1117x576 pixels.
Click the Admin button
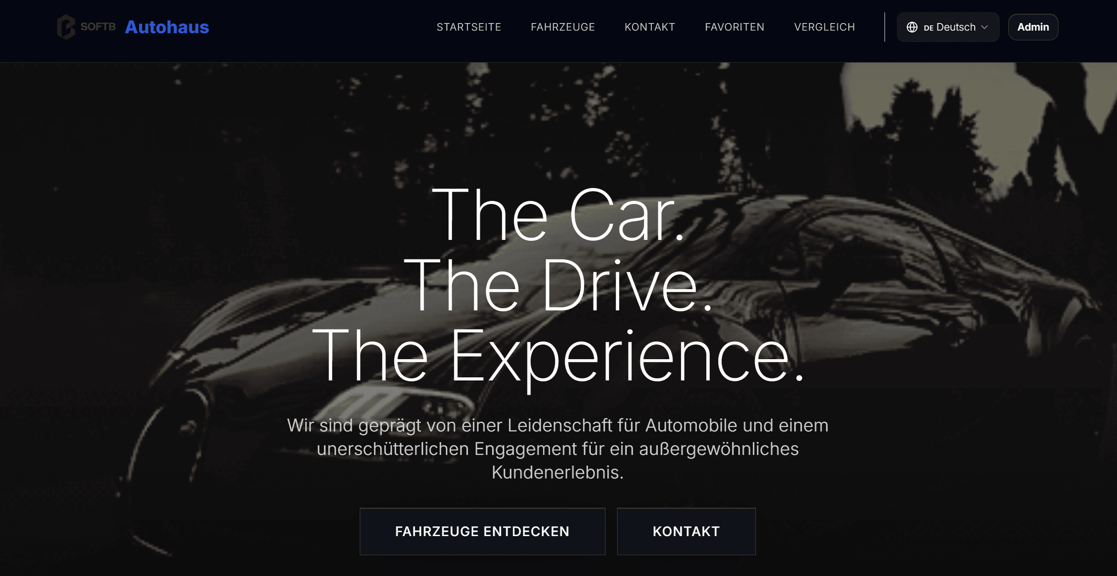click(x=1033, y=27)
